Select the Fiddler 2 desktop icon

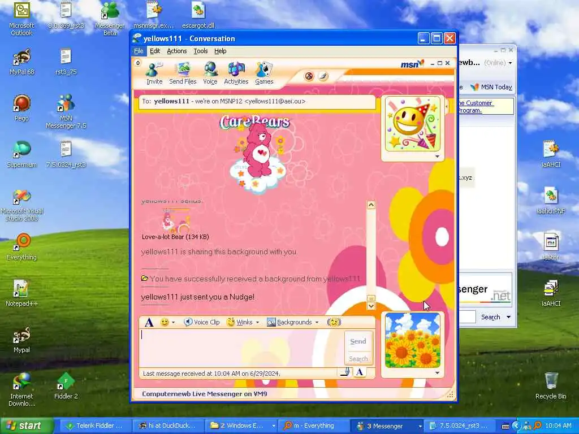(66, 386)
